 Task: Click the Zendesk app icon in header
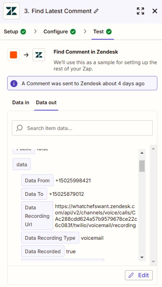[11, 11]
